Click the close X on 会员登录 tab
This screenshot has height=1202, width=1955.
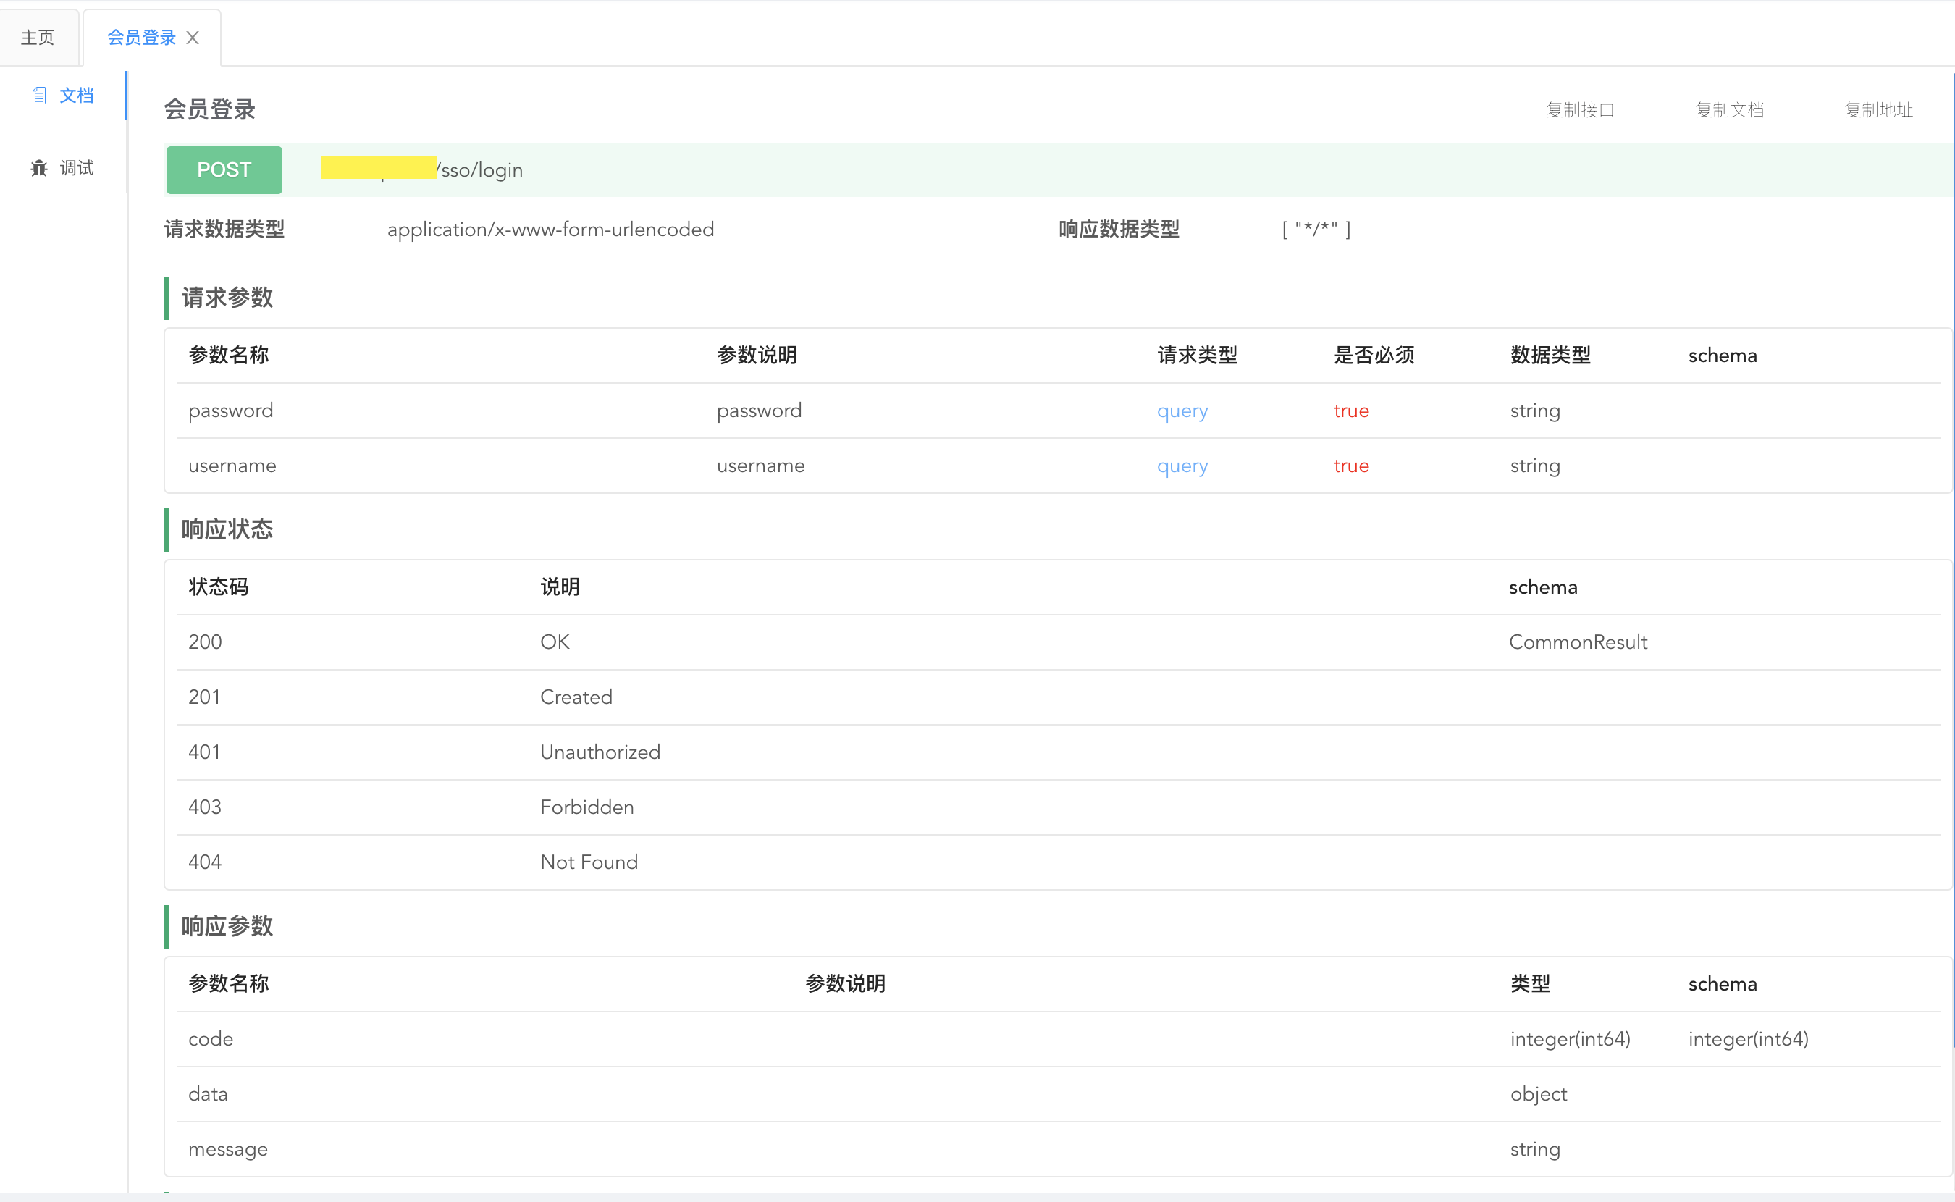point(193,38)
